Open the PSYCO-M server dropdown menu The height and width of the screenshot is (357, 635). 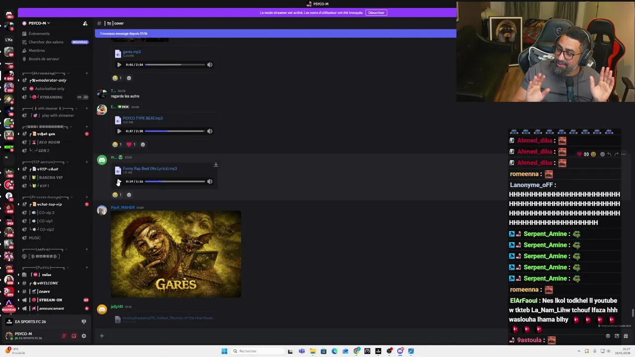(39, 23)
